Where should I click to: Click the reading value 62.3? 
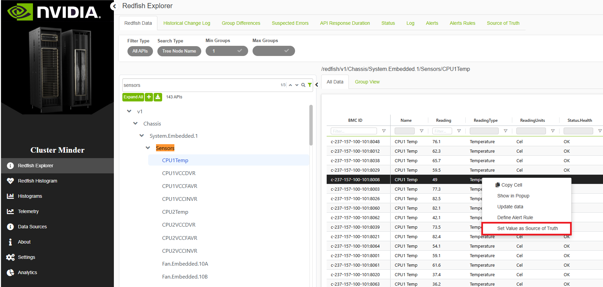coord(436,151)
